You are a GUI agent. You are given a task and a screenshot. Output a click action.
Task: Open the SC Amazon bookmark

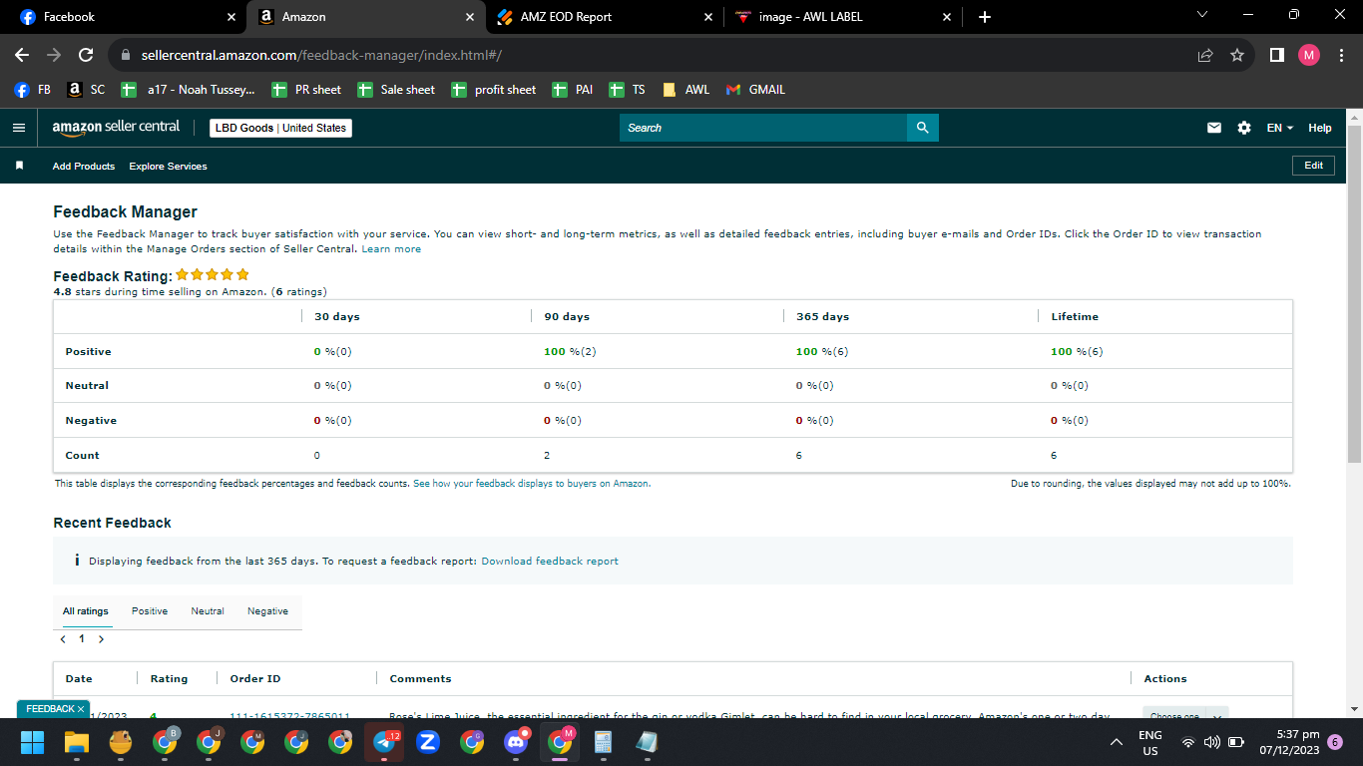[86, 90]
